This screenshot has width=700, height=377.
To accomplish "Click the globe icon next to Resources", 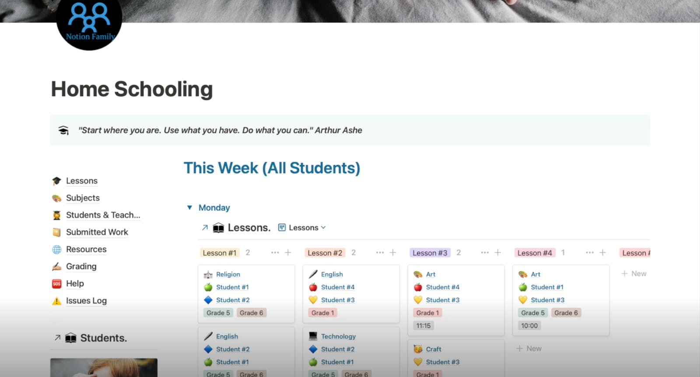I will coord(56,250).
